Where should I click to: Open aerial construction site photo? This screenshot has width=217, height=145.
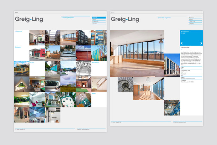click(172, 108)
